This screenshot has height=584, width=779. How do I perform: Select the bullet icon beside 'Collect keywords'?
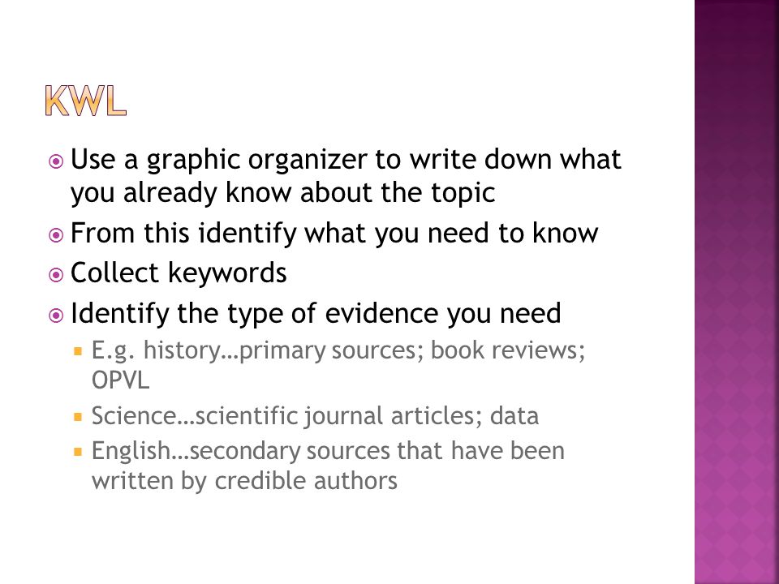click(56, 275)
